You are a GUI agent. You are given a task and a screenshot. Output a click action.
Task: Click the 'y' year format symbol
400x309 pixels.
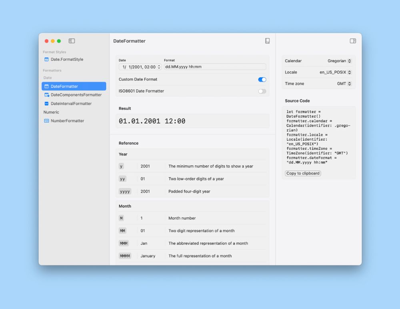[121, 166]
